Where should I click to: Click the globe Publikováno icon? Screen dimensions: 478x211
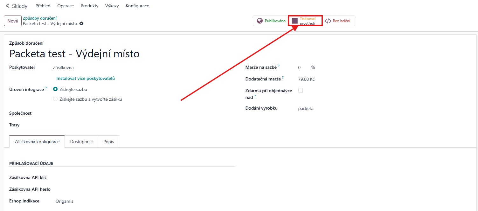coord(260,21)
